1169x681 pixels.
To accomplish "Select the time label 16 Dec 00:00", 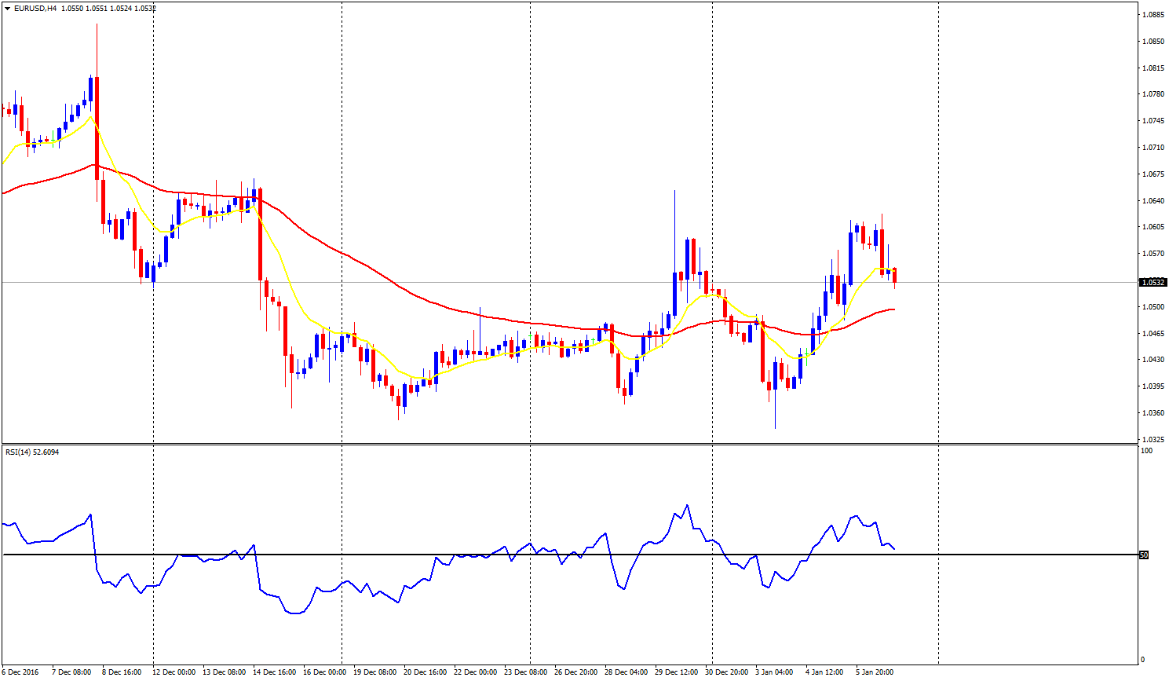I will (x=325, y=672).
